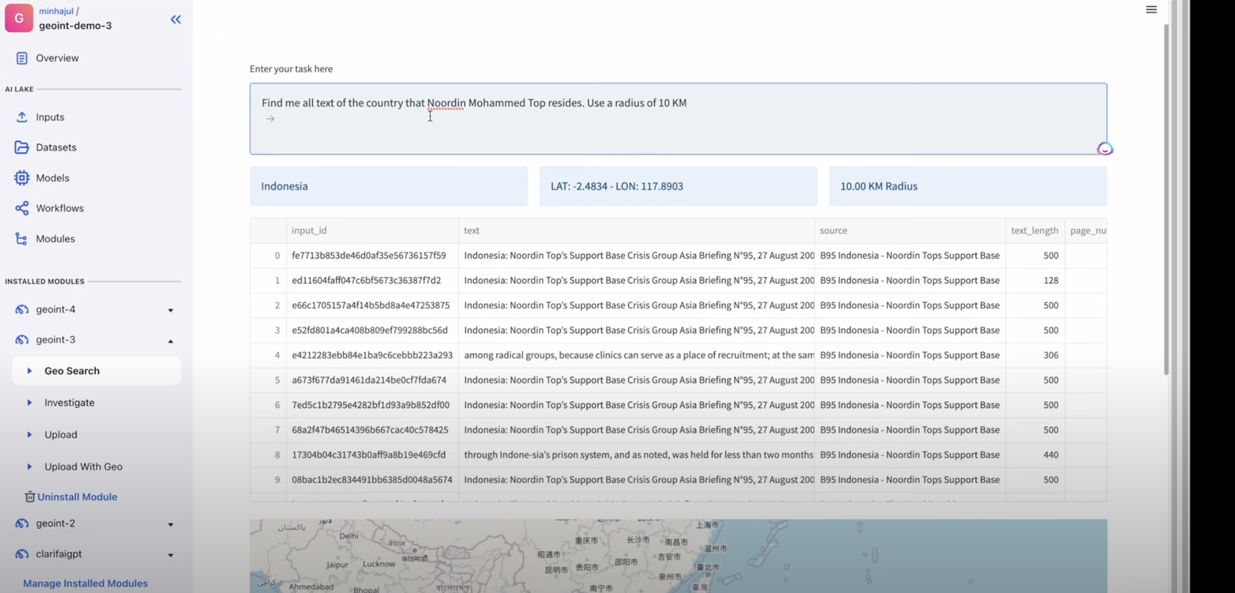Click the geoint-3 module icon
This screenshot has width=1235, height=593.
click(x=21, y=339)
